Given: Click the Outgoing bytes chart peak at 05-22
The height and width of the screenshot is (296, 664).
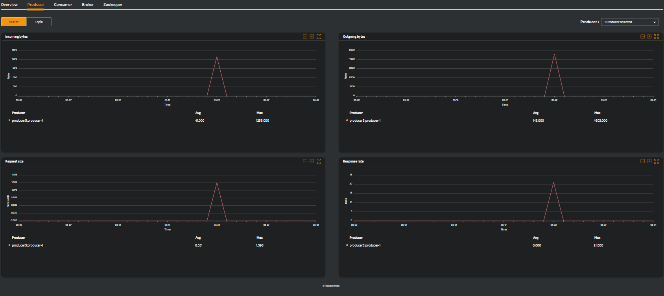Looking at the screenshot, I should click(554, 54).
